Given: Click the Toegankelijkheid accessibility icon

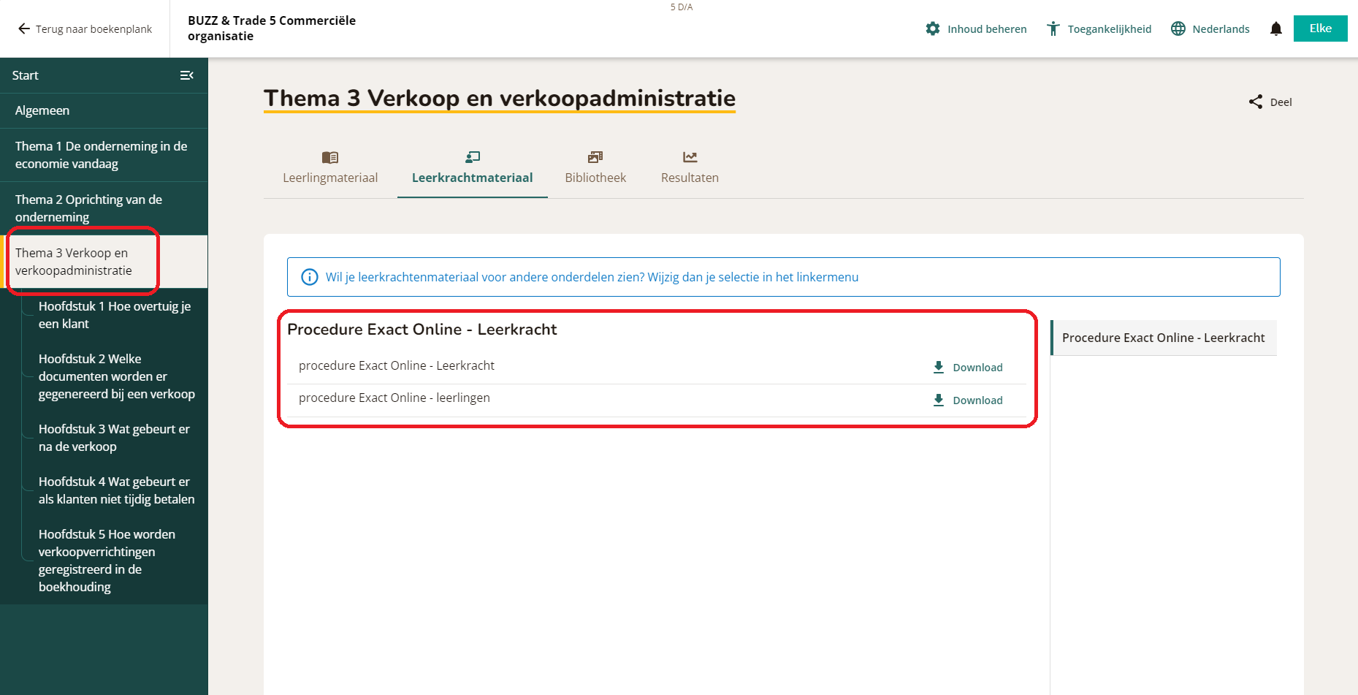Looking at the screenshot, I should click(1053, 29).
